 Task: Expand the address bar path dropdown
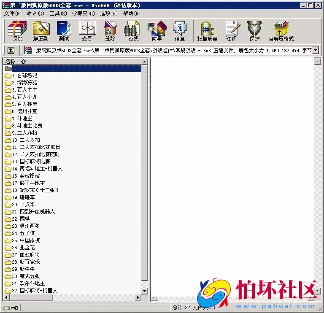[x=315, y=50]
